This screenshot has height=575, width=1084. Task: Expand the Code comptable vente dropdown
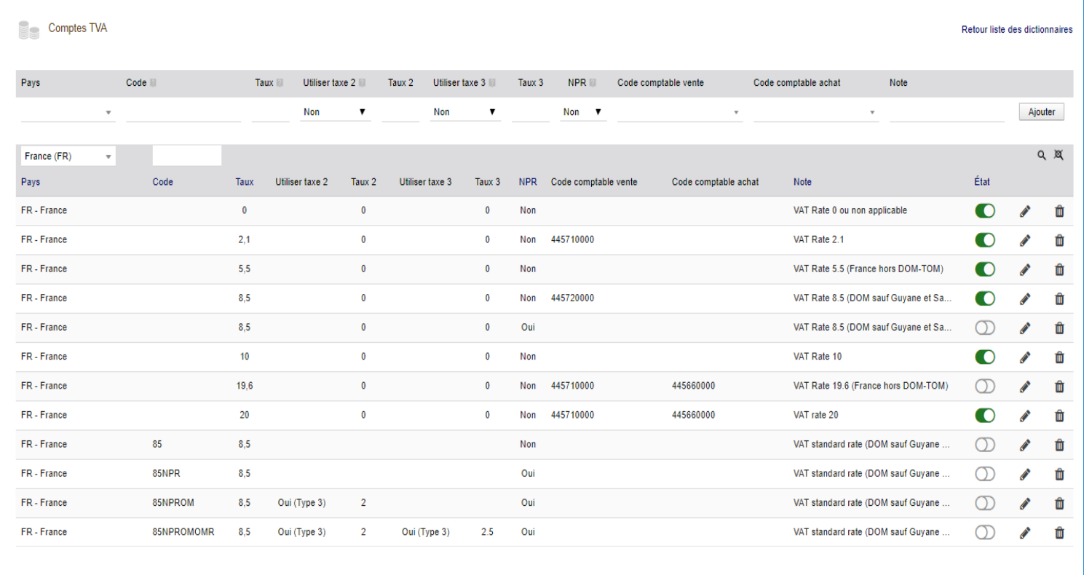pos(679,112)
